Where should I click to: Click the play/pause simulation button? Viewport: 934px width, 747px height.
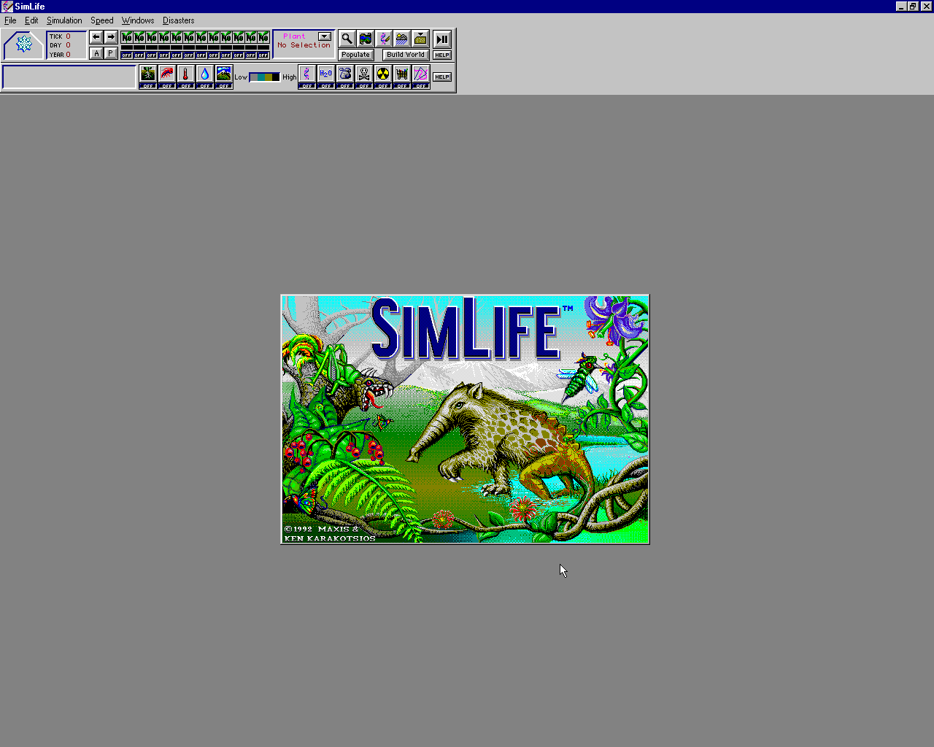pyautogui.click(x=442, y=39)
